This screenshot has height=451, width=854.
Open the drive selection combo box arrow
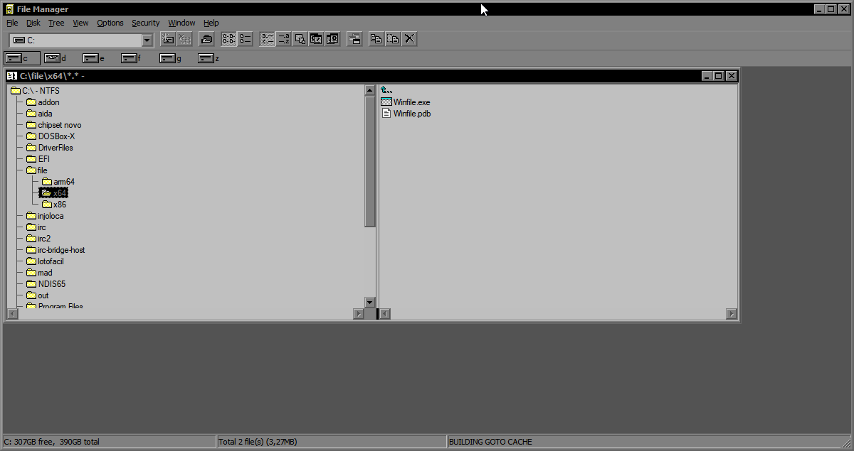click(147, 40)
